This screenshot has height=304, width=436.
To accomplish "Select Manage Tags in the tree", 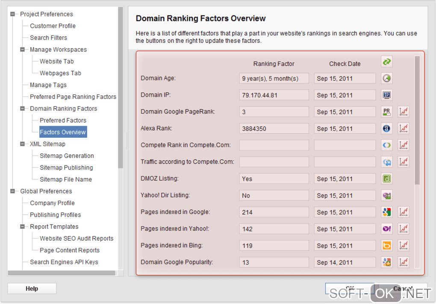I will [48, 85].
